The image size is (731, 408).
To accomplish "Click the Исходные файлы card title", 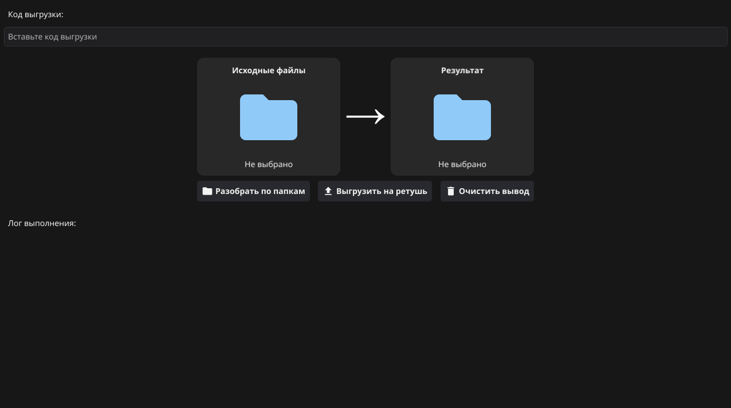I will point(268,70).
